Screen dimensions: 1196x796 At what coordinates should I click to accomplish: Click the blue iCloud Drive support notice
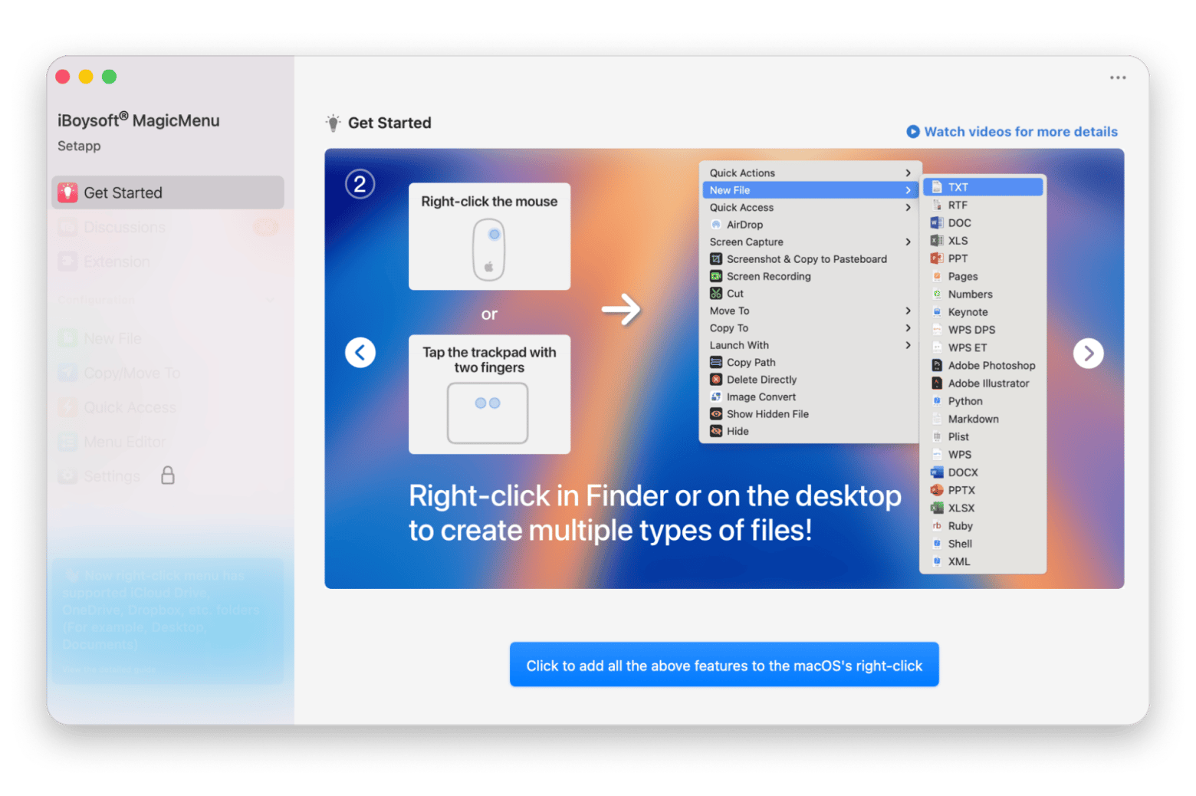tap(168, 621)
